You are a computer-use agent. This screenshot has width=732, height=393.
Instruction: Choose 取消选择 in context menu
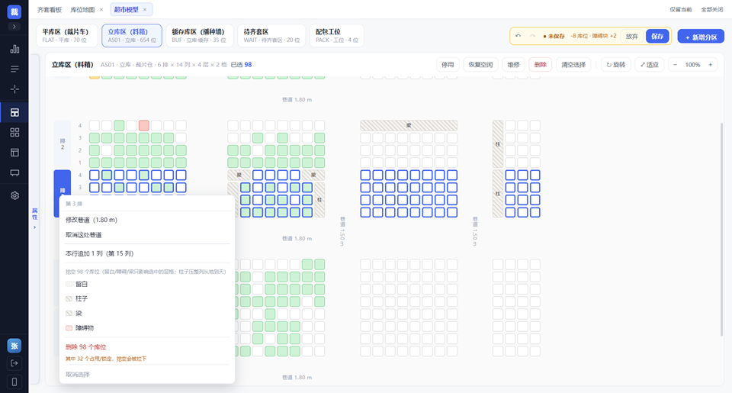pyautogui.click(x=147, y=375)
